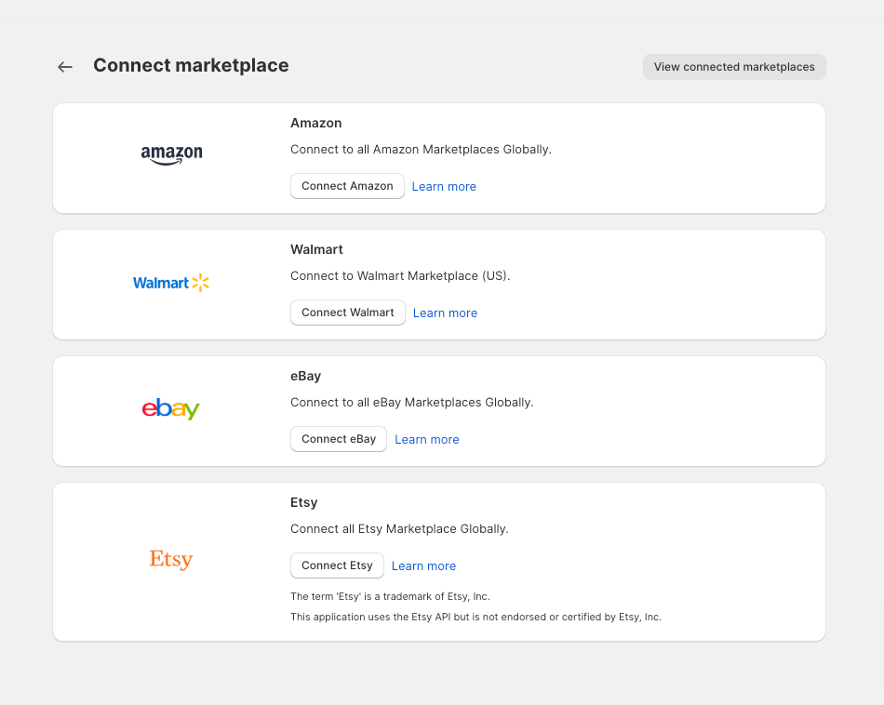Open Learn more link beside Connect Walmart
884x705 pixels.
445,313
